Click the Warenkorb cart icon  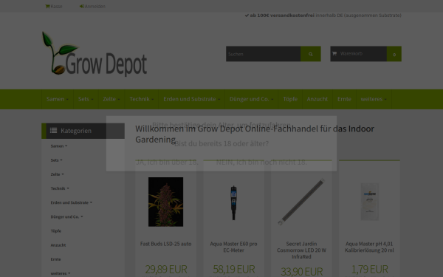click(x=334, y=53)
